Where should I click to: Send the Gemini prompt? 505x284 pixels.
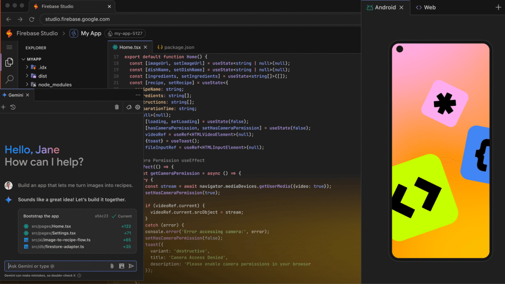pyautogui.click(x=131, y=266)
